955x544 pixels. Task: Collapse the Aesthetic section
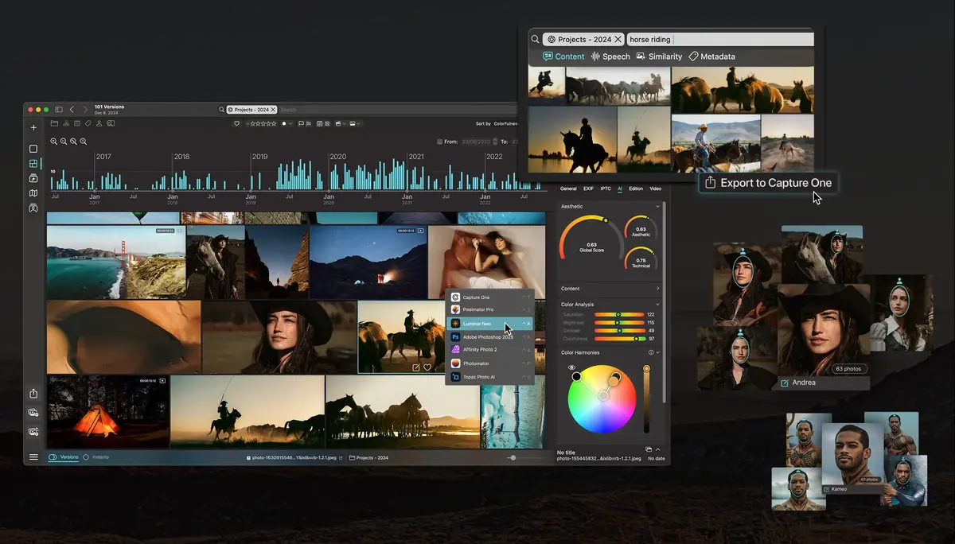click(x=658, y=206)
